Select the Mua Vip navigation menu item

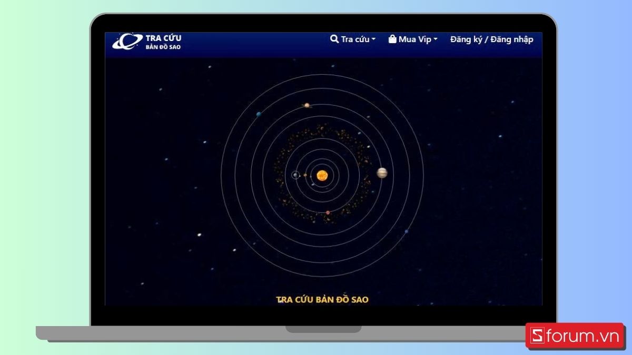click(x=413, y=39)
